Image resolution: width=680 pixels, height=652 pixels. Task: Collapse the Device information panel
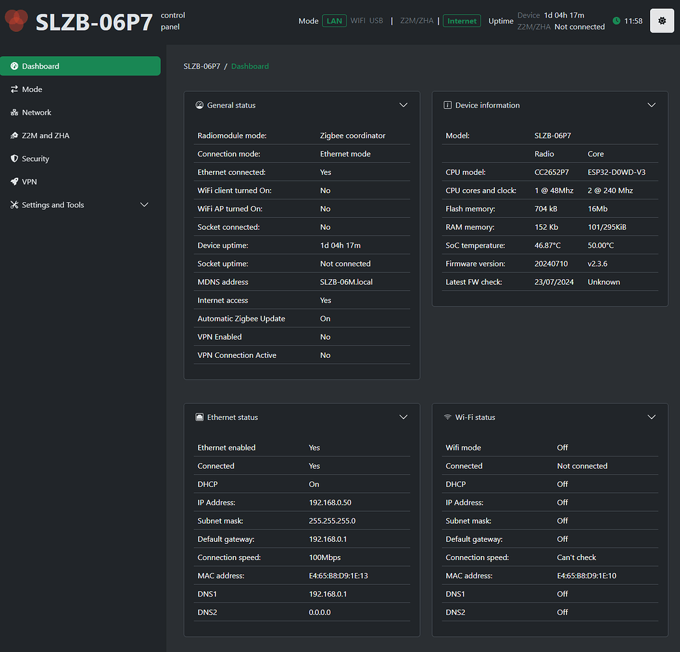[651, 104]
